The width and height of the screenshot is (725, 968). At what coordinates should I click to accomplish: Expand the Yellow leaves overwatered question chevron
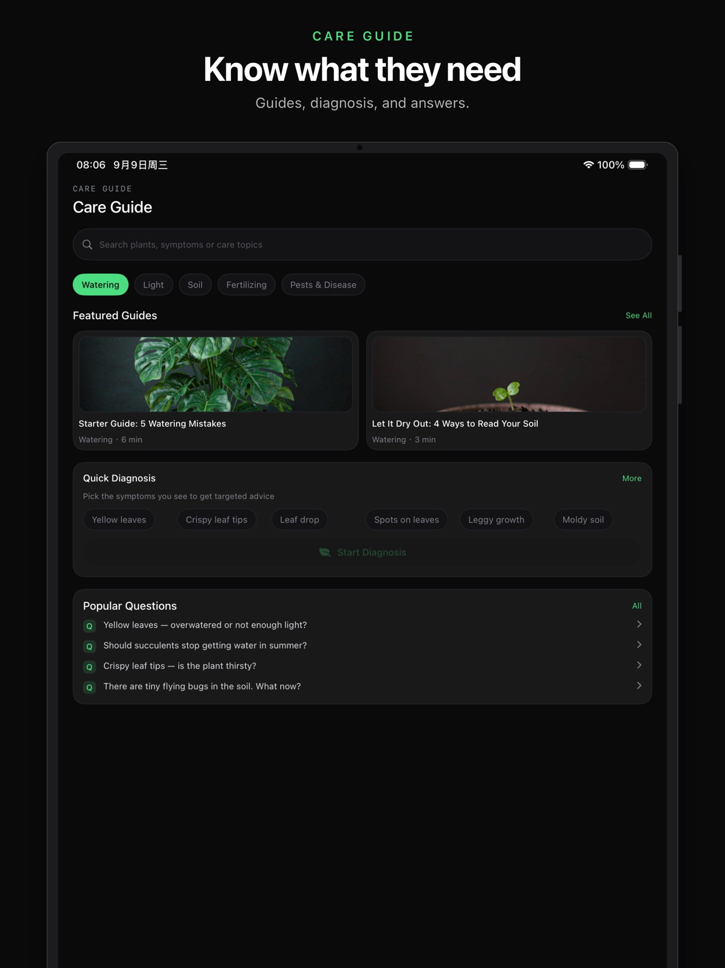[x=639, y=624]
